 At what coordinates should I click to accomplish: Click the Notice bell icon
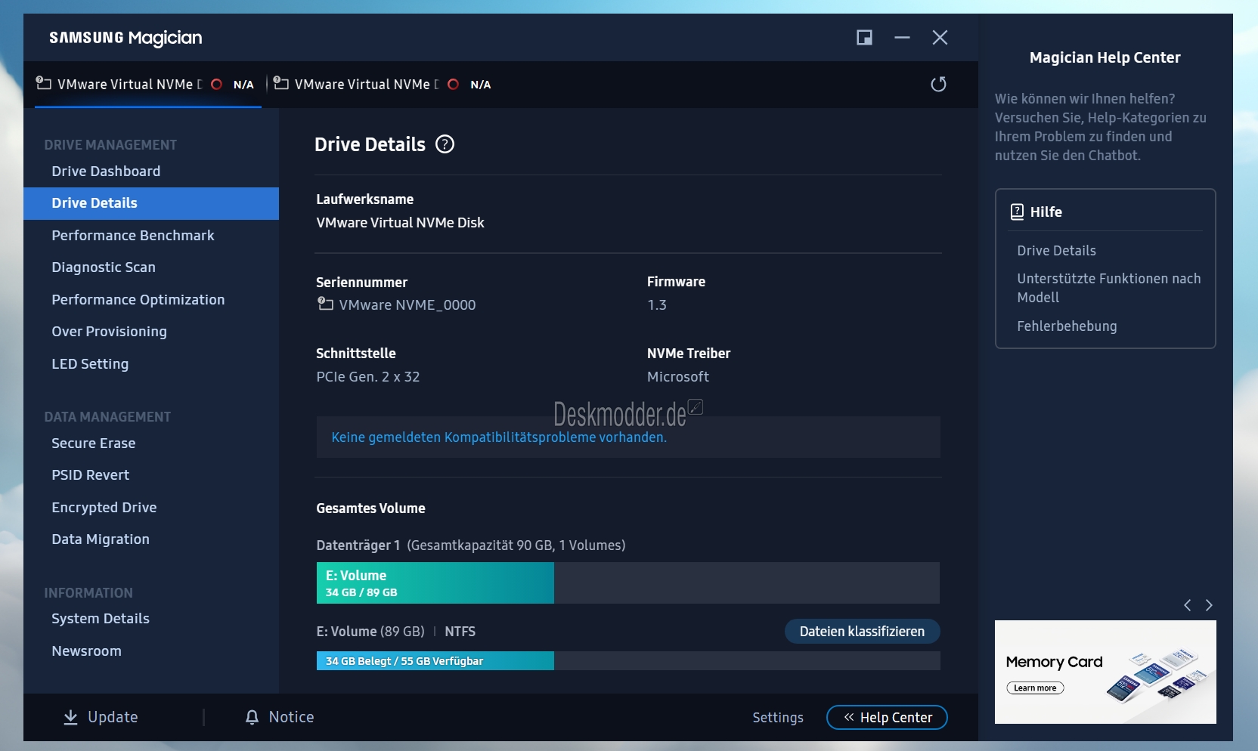pos(252,717)
